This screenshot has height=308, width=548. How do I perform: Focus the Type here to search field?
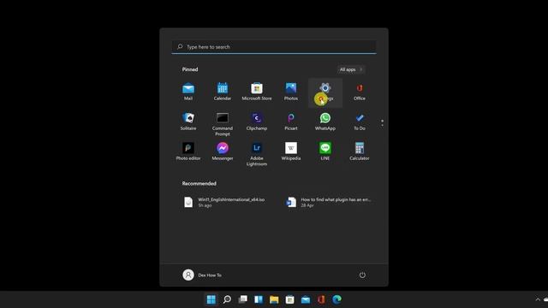click(x=274, y=47)
